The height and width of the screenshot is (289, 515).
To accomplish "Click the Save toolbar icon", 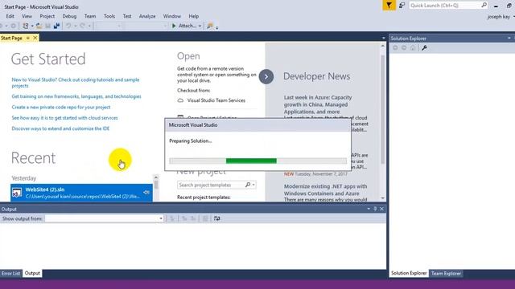I will pos(48,26).
